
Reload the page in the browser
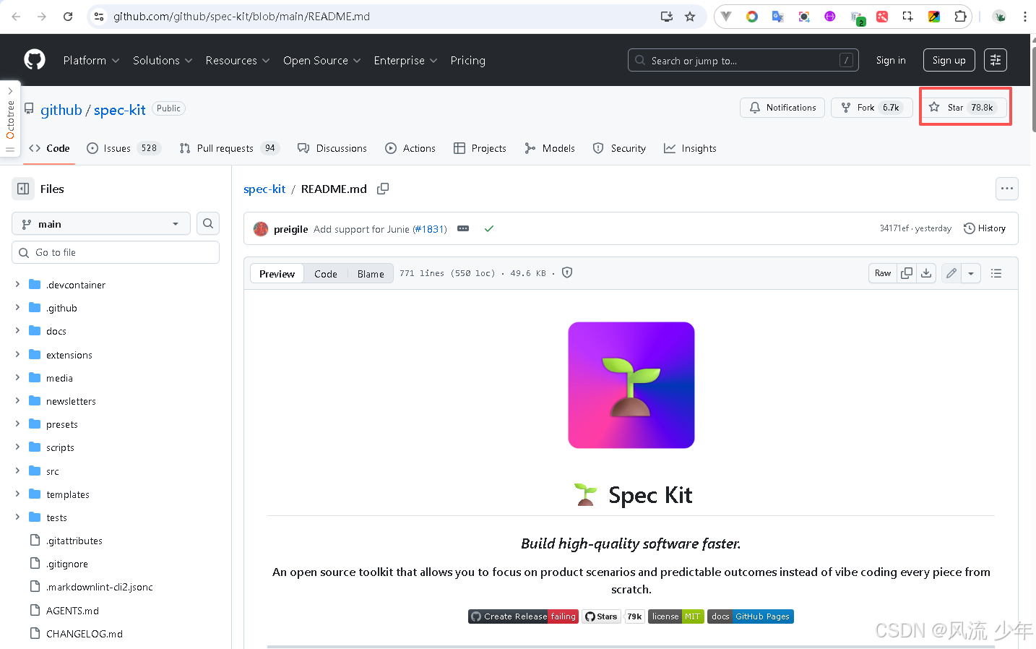[x=68, y=16]
